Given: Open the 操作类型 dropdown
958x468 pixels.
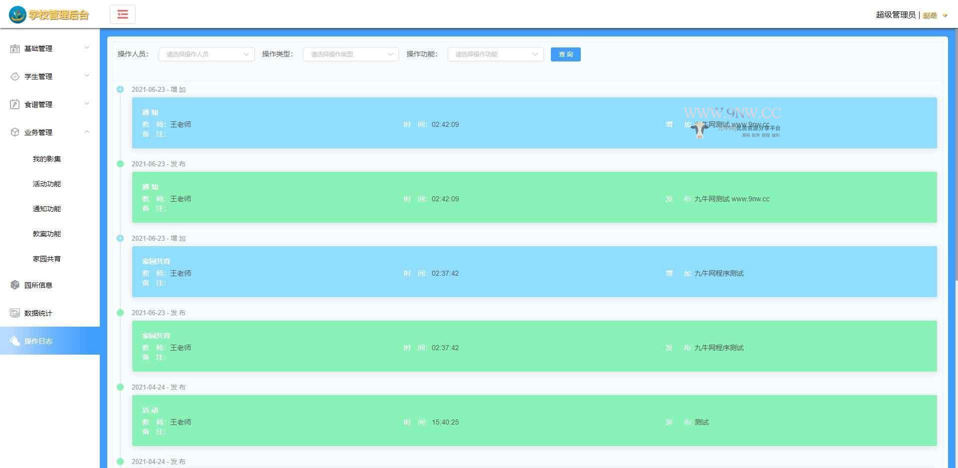Looking at the screenshot, I should (351, 54).
